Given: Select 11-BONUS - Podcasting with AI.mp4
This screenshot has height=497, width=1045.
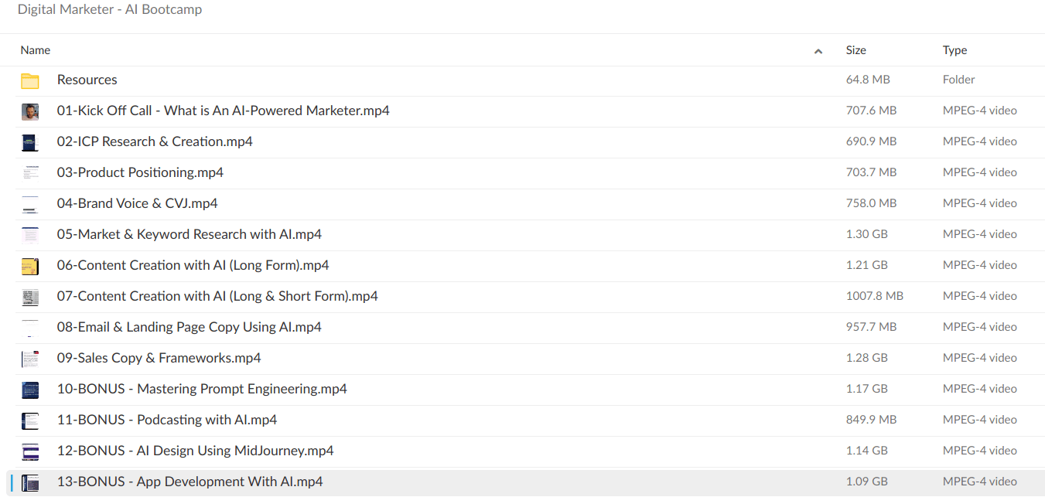Looking at the screenshot, I should coord(166,420).
